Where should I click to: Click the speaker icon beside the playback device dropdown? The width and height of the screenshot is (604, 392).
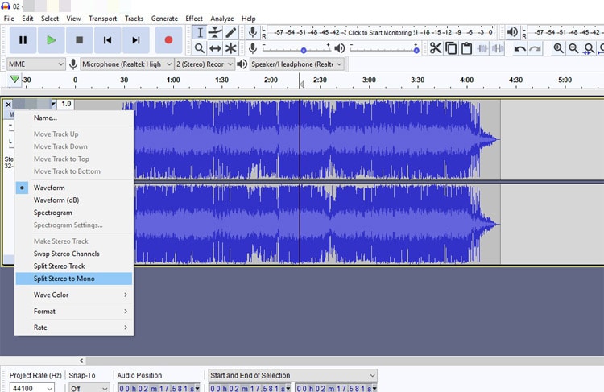coord(242,64)
